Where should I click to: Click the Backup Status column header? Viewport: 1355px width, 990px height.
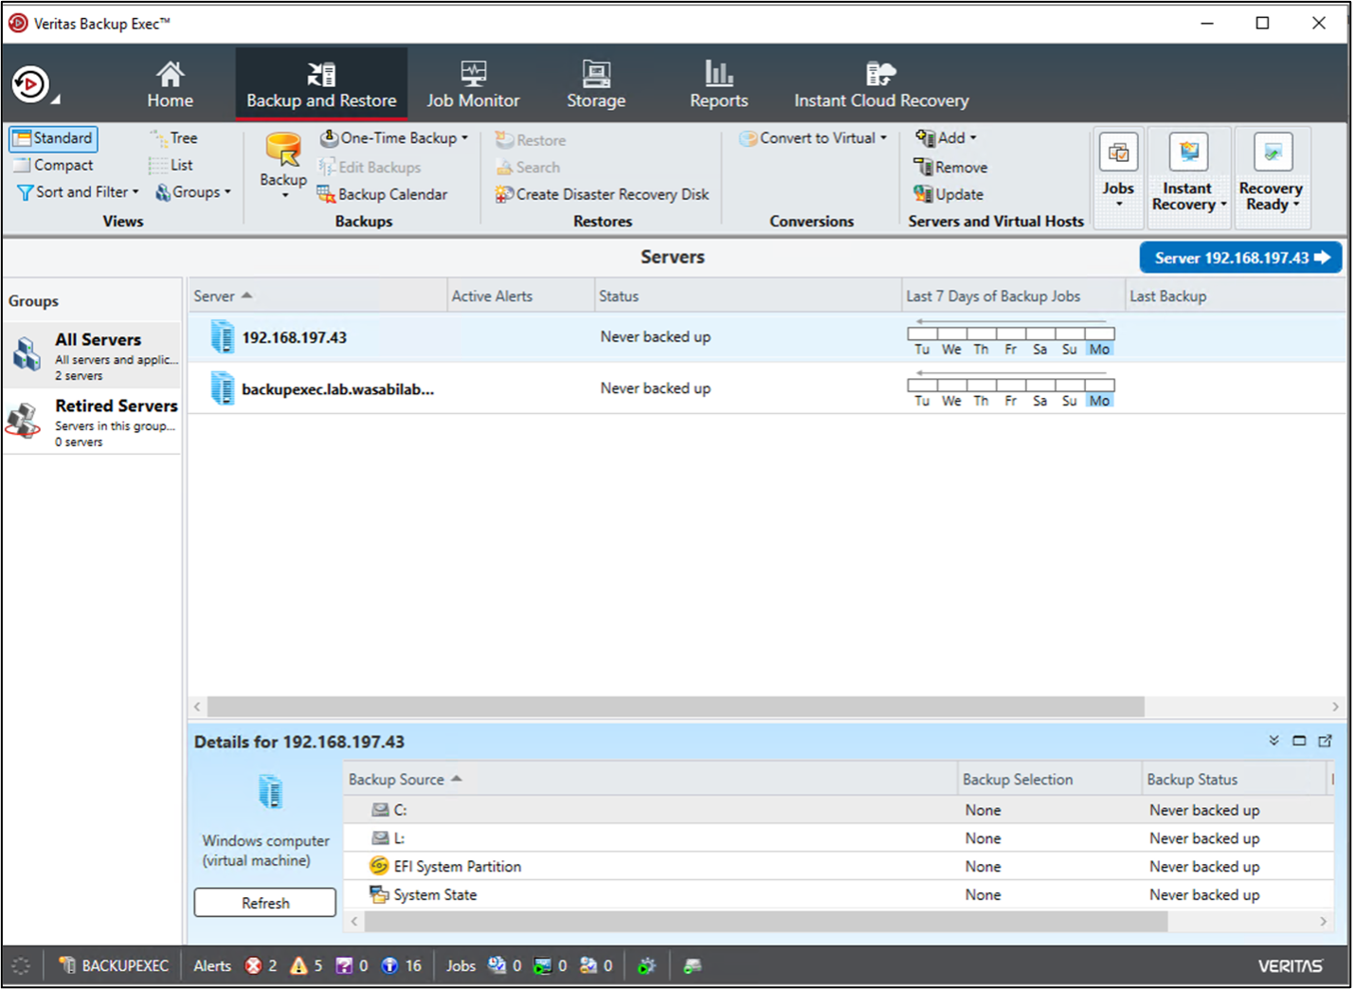tap(1235, 780)
